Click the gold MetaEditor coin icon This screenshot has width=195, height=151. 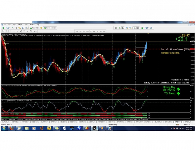pos(41,28)
